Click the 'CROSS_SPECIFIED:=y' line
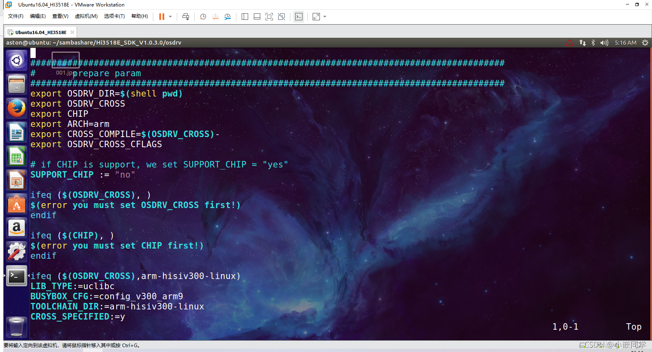The width and height of the screenshot is (652, 352). 78,317
